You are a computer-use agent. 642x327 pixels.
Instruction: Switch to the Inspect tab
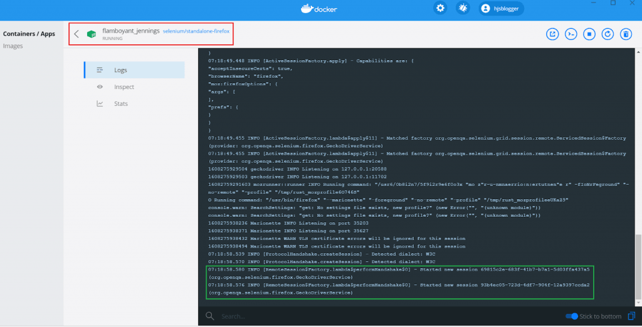click(124, 87)
